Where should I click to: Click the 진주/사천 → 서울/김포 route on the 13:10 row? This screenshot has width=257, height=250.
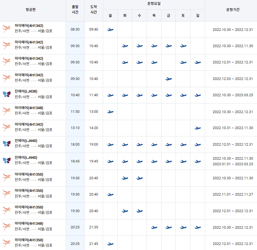point(33,130)
